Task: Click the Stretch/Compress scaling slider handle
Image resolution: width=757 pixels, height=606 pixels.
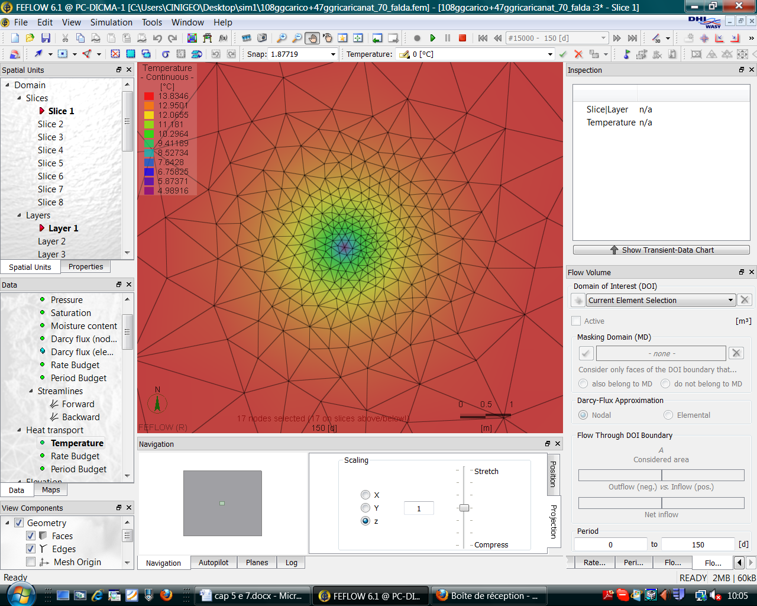Action: click(x=464, y=508)
